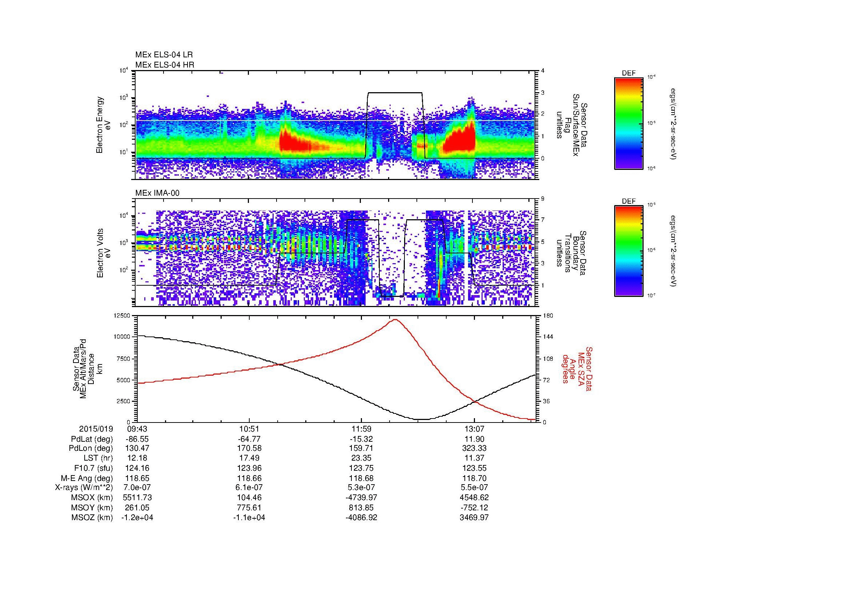Image resolution: width=850 pixels, height=600 pixels.
Task: Click the F10.7 value '124.16'
Action: 137,468
